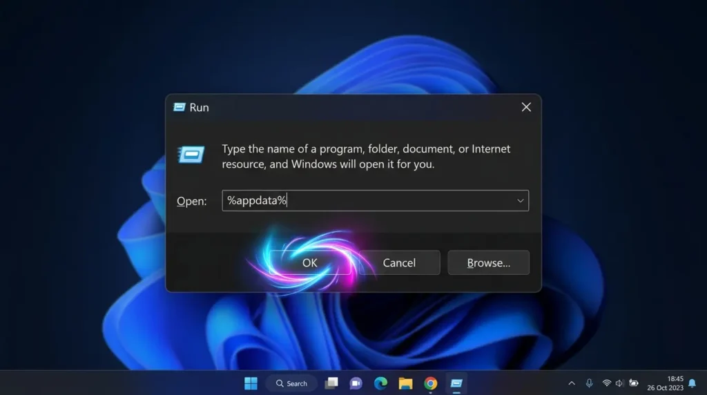Open the taskbar Search box
Screen dimensions: 707x395
point(291,383)
